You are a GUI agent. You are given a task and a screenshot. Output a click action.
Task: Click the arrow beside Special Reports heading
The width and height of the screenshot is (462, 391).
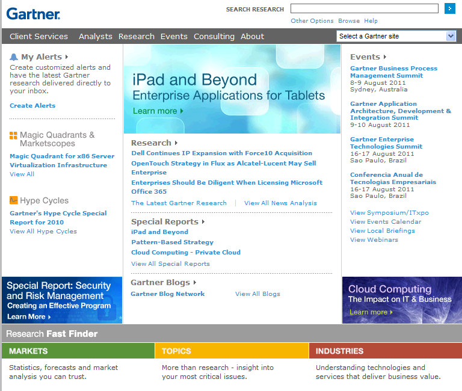[203, 222]
